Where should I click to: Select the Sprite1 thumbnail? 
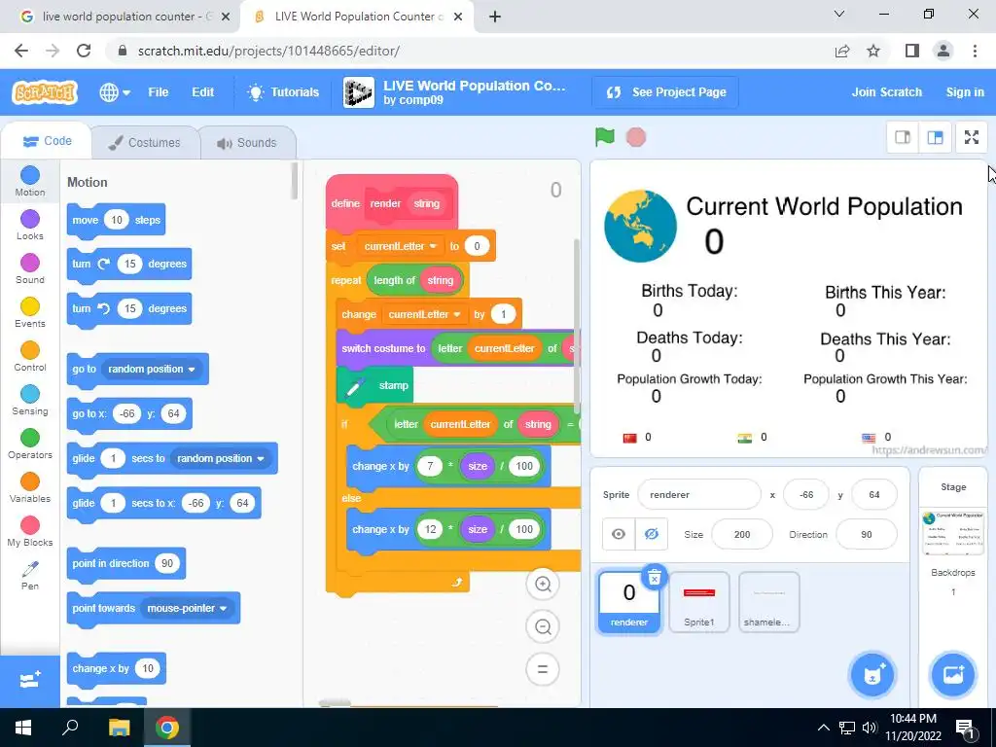(x=698, y=602)
